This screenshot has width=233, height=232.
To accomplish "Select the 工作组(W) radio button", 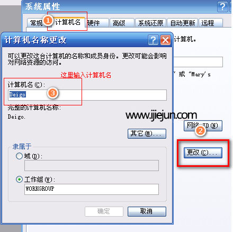I will [19, 180].
